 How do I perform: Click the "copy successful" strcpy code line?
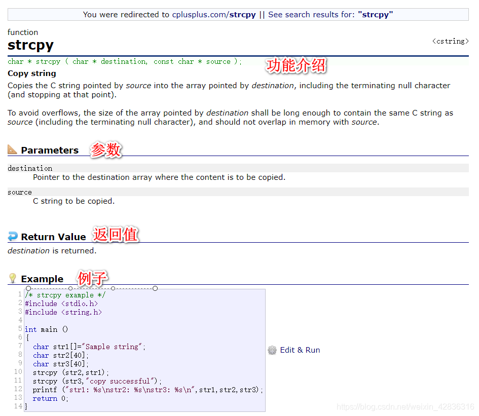coord(97,381)
